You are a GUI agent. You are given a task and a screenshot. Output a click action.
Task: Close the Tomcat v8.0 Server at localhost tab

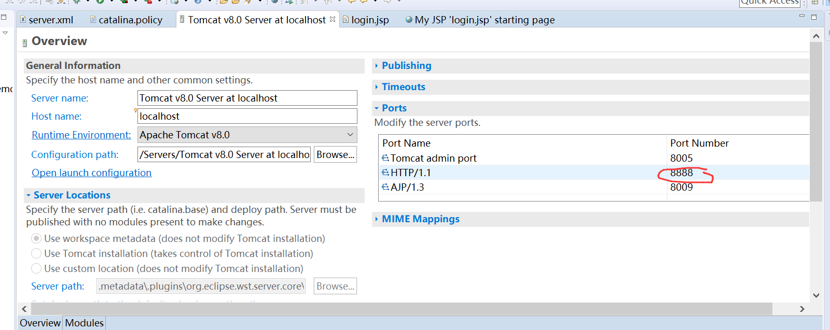tap(333, 19)
